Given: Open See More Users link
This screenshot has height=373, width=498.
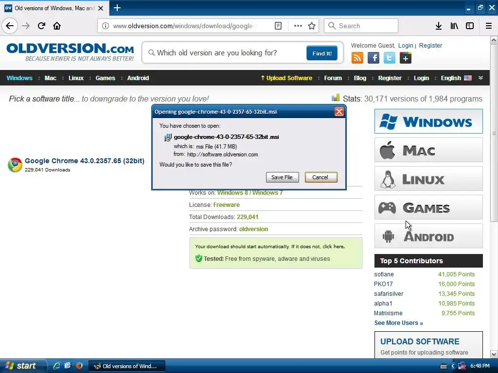Looking at the screenshot, I should tap(398, 323).
